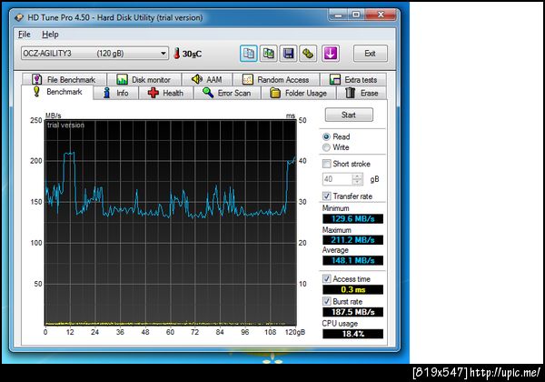Click the Disk monitor tab icon
Screen dimensions: 545x382
(122, 79)
